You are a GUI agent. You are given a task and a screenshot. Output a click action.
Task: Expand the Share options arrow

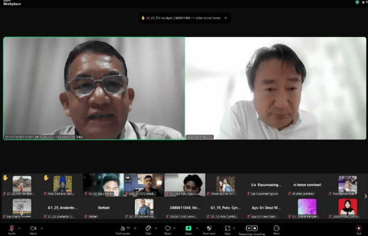[197, 228]
